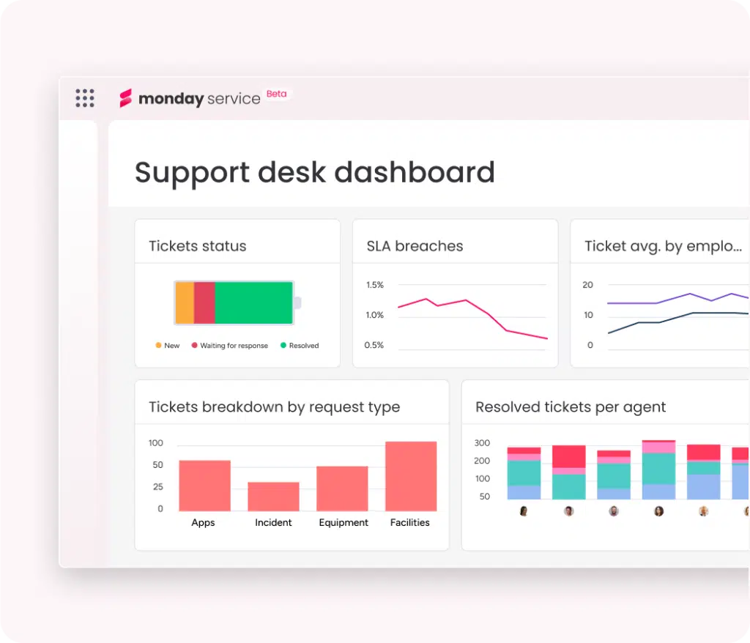Select the Apps axis label
The image size is (750, 643).
pyautogui.click(x=203, y=522)
